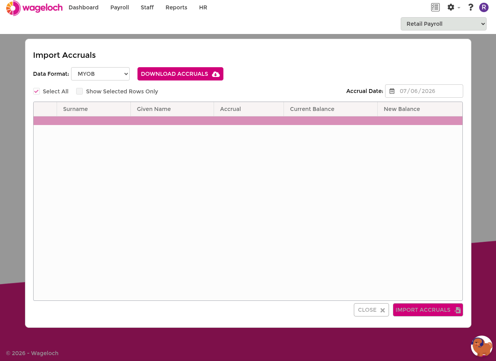This screenshot has height=361, width=496.
Task: Click the calendar icon in Accrual Date
Action: tap(392, 91)
